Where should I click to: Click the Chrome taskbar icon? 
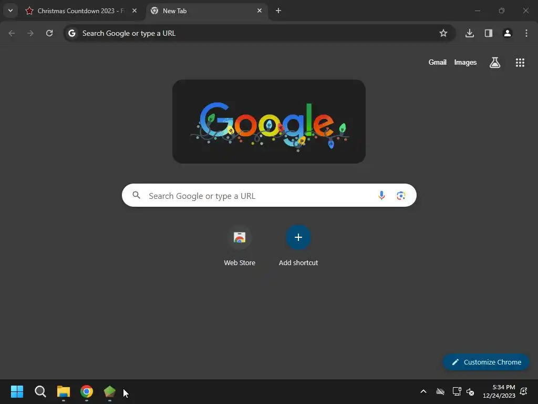(x=87, y=391)
